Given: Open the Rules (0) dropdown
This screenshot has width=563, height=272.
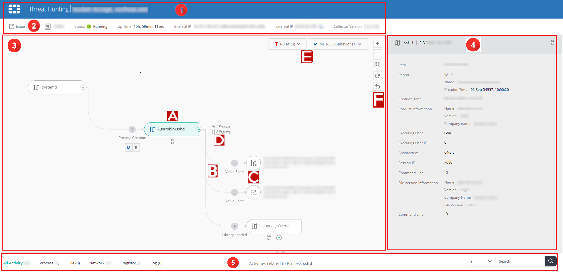Looking at the screenshot, I should click(287, 44).
